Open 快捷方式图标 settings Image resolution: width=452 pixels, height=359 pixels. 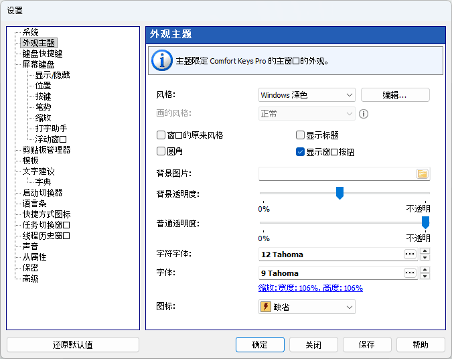click(47, 214)
